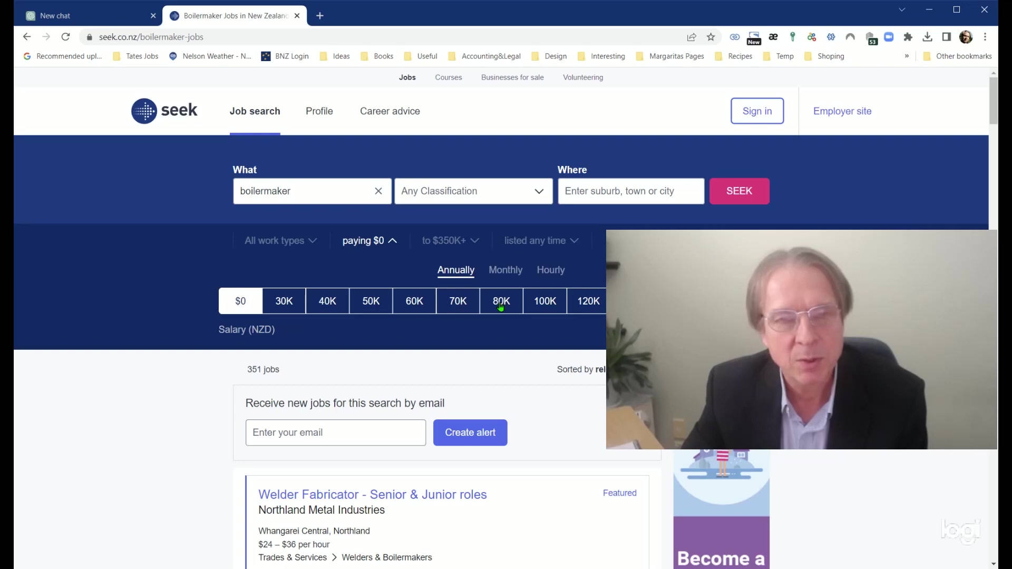The height and width of the screenshot is (569, 1012).
Task: Expand the Any Classification dropdown
Action: tap(473, 191)
